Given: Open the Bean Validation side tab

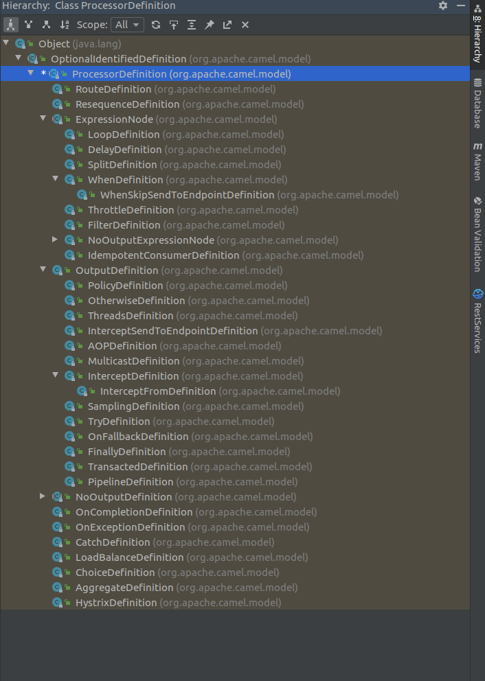Looking at the screenshot, I should [x=477, y=235].
